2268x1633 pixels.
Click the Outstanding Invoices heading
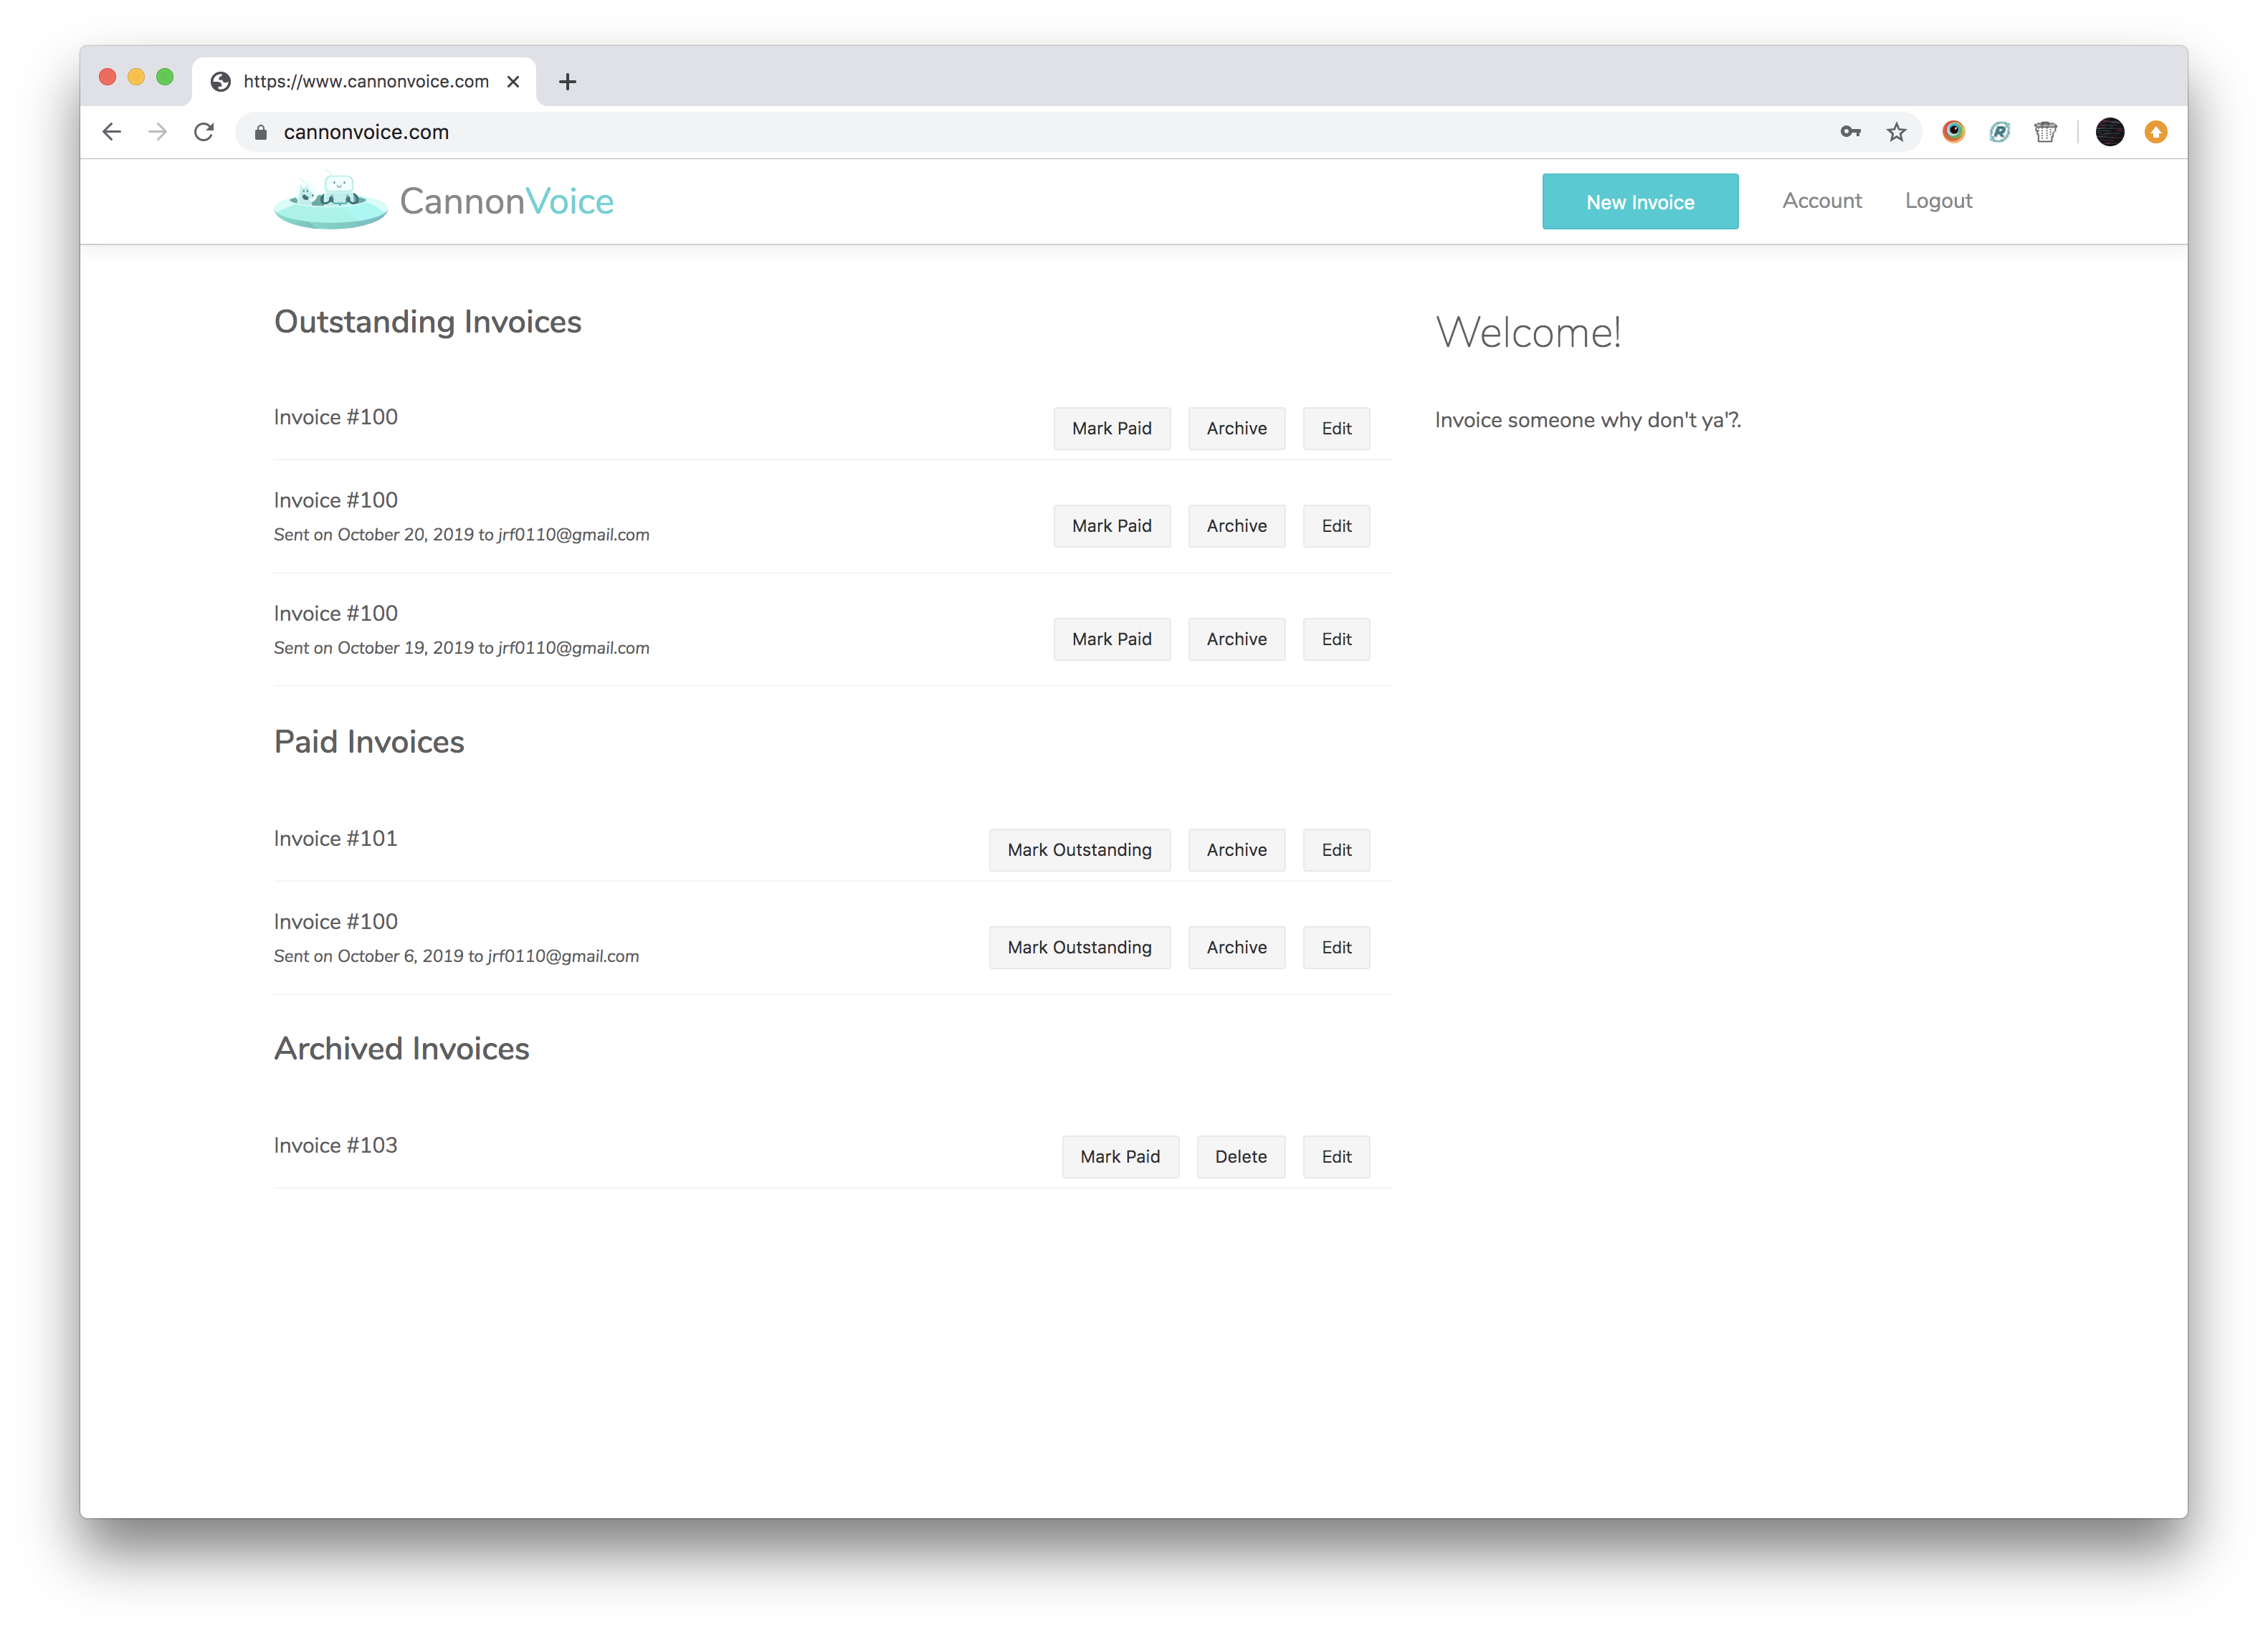[x=428, y=322]
